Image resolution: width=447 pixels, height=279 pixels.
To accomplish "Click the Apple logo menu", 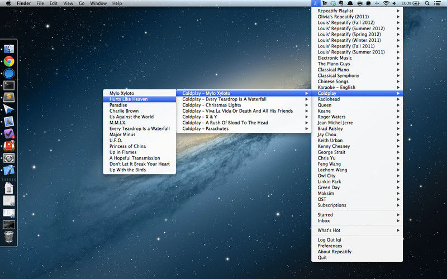I will [x=8, y=3].
